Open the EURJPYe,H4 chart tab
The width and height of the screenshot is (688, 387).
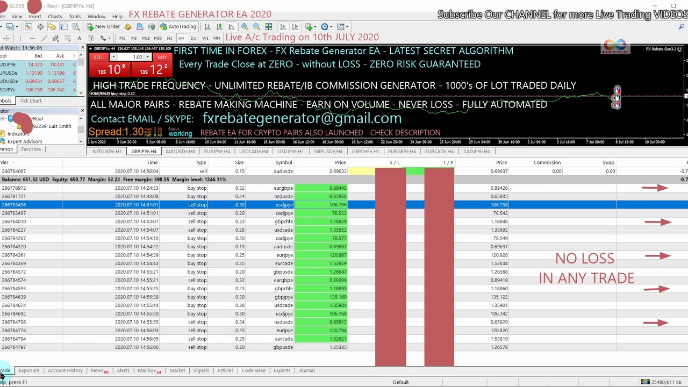point(217,152)
